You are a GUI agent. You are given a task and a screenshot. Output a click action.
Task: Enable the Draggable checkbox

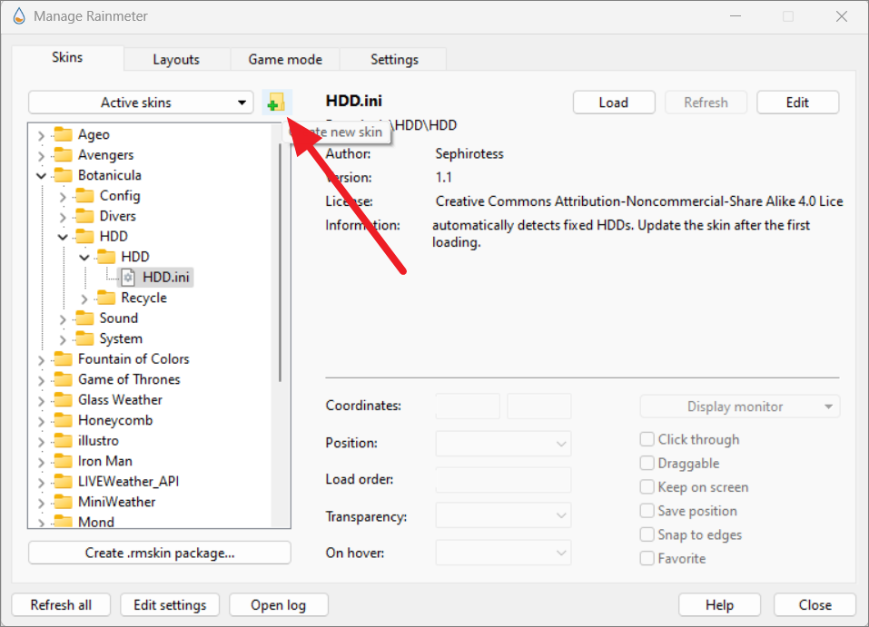(x=647, y=463)
